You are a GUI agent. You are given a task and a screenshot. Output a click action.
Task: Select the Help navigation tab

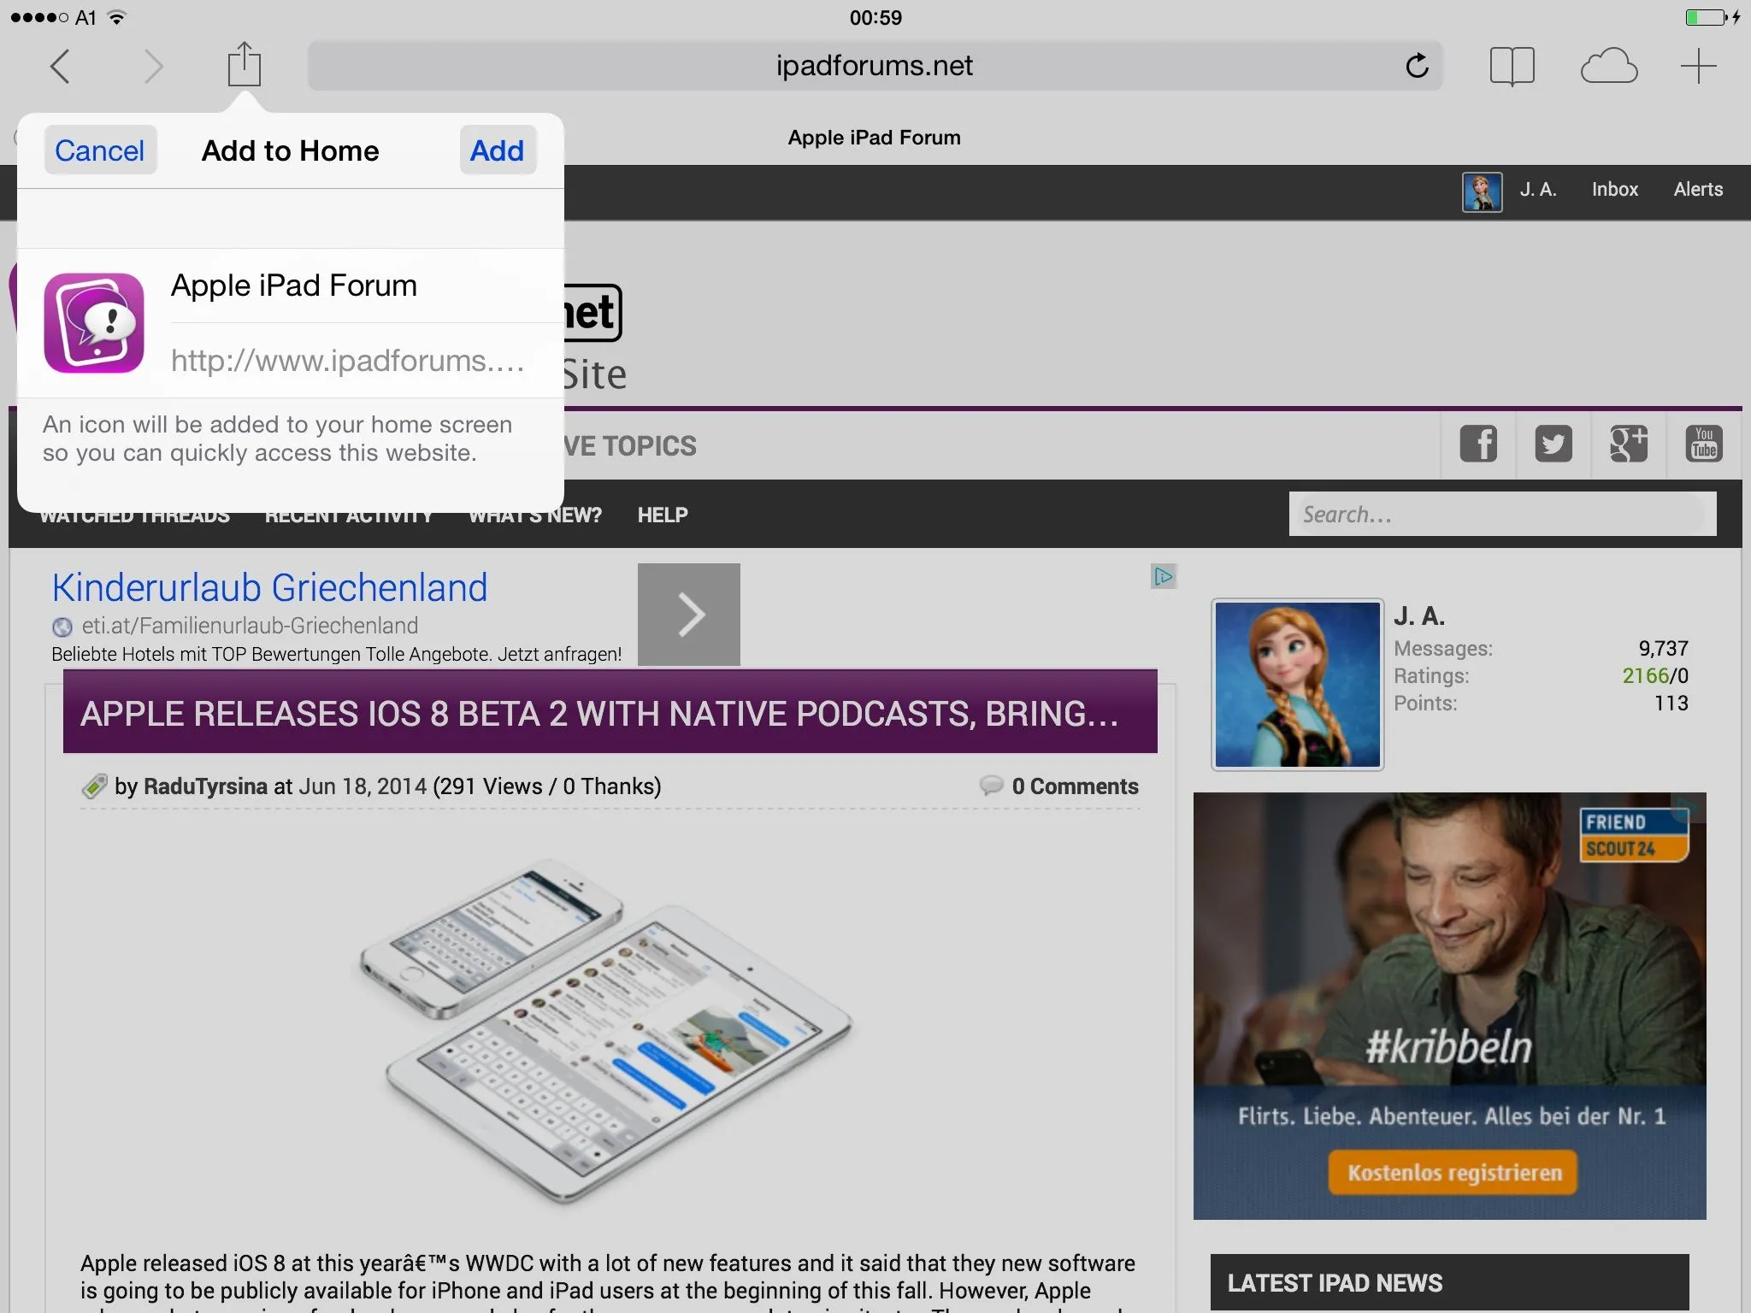pos(663,515)
